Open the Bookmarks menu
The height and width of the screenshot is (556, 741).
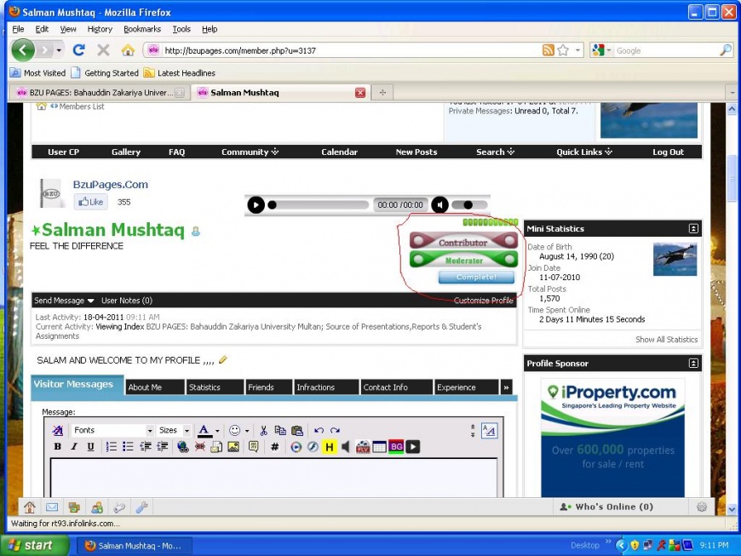[x=142, y=29]
